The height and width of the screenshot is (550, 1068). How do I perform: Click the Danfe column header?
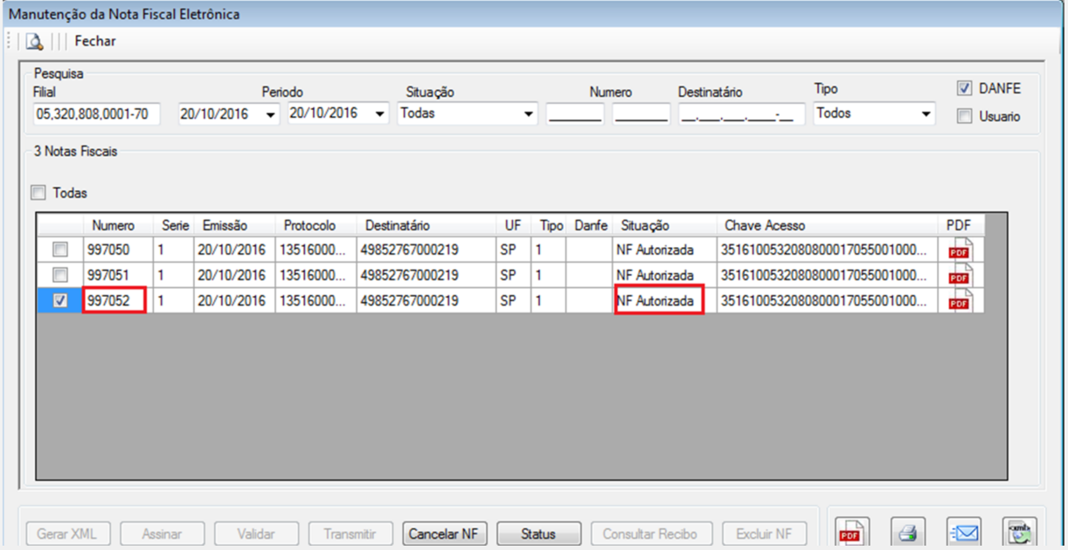coord(590,225)
